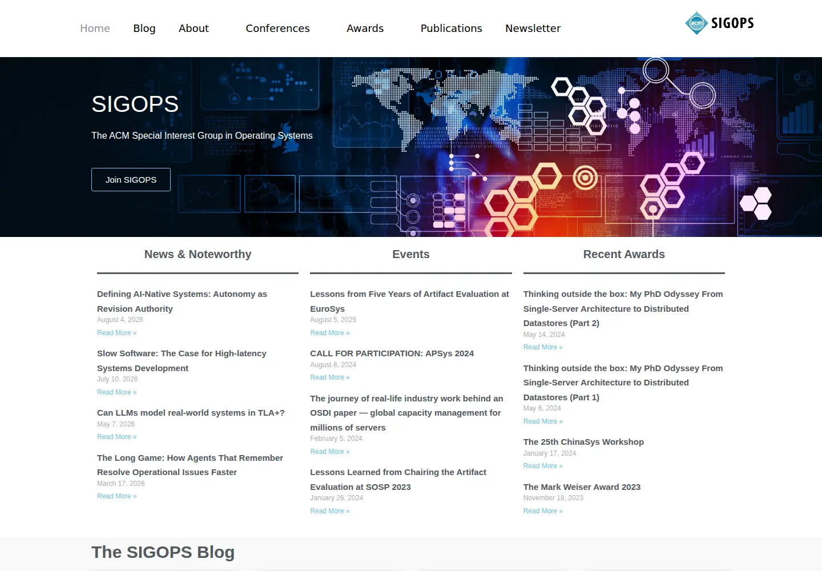Read More under 25th ChinaSys Workshop

coord(543,466)
